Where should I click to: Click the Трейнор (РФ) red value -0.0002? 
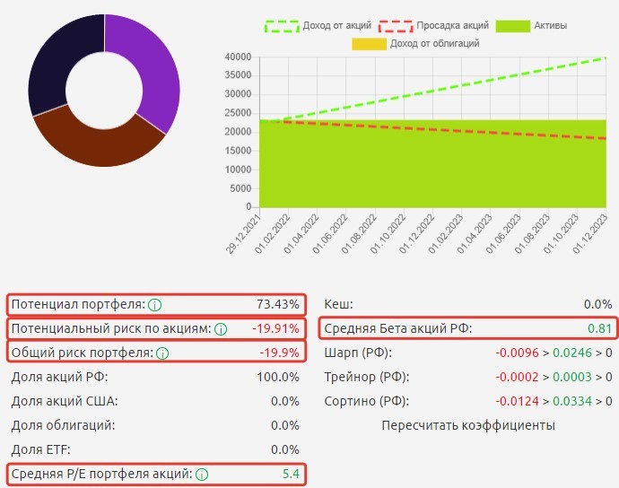click(x=520, y=378)
